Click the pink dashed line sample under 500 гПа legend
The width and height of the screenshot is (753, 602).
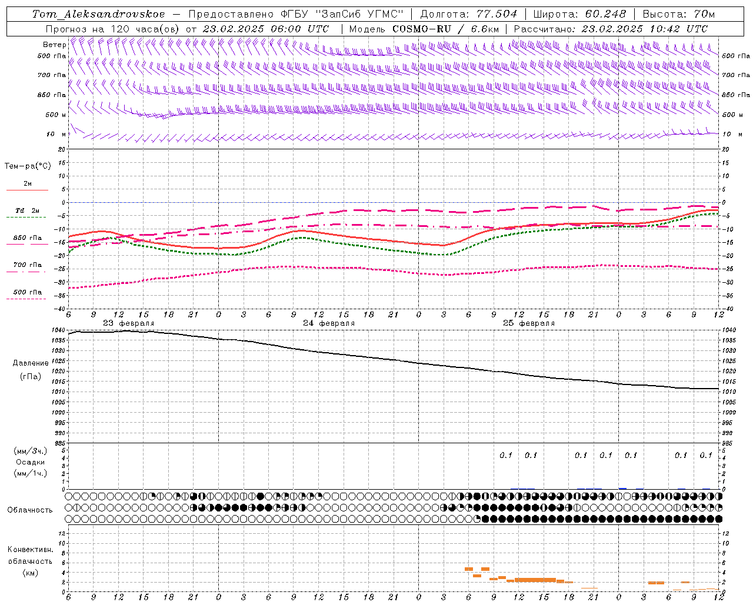(26, 299)
